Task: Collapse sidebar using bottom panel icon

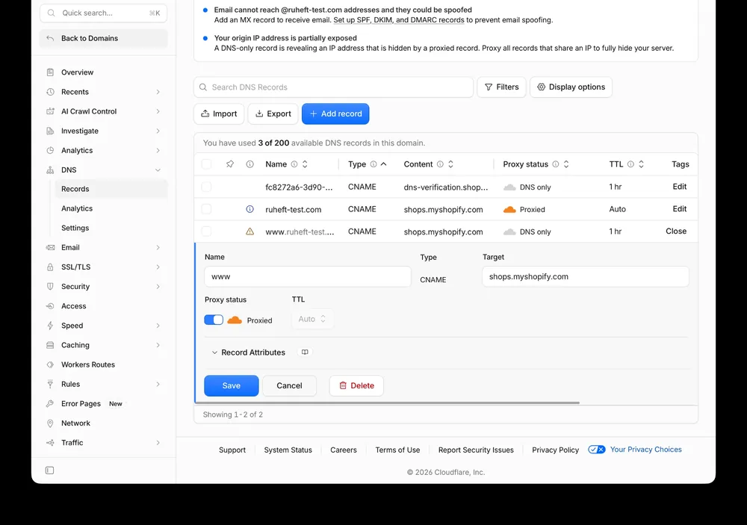Action: [x=49, y=470]
